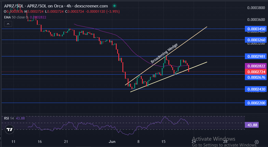
Task: Click date 15 on the time axis
Action: [163, 141]
